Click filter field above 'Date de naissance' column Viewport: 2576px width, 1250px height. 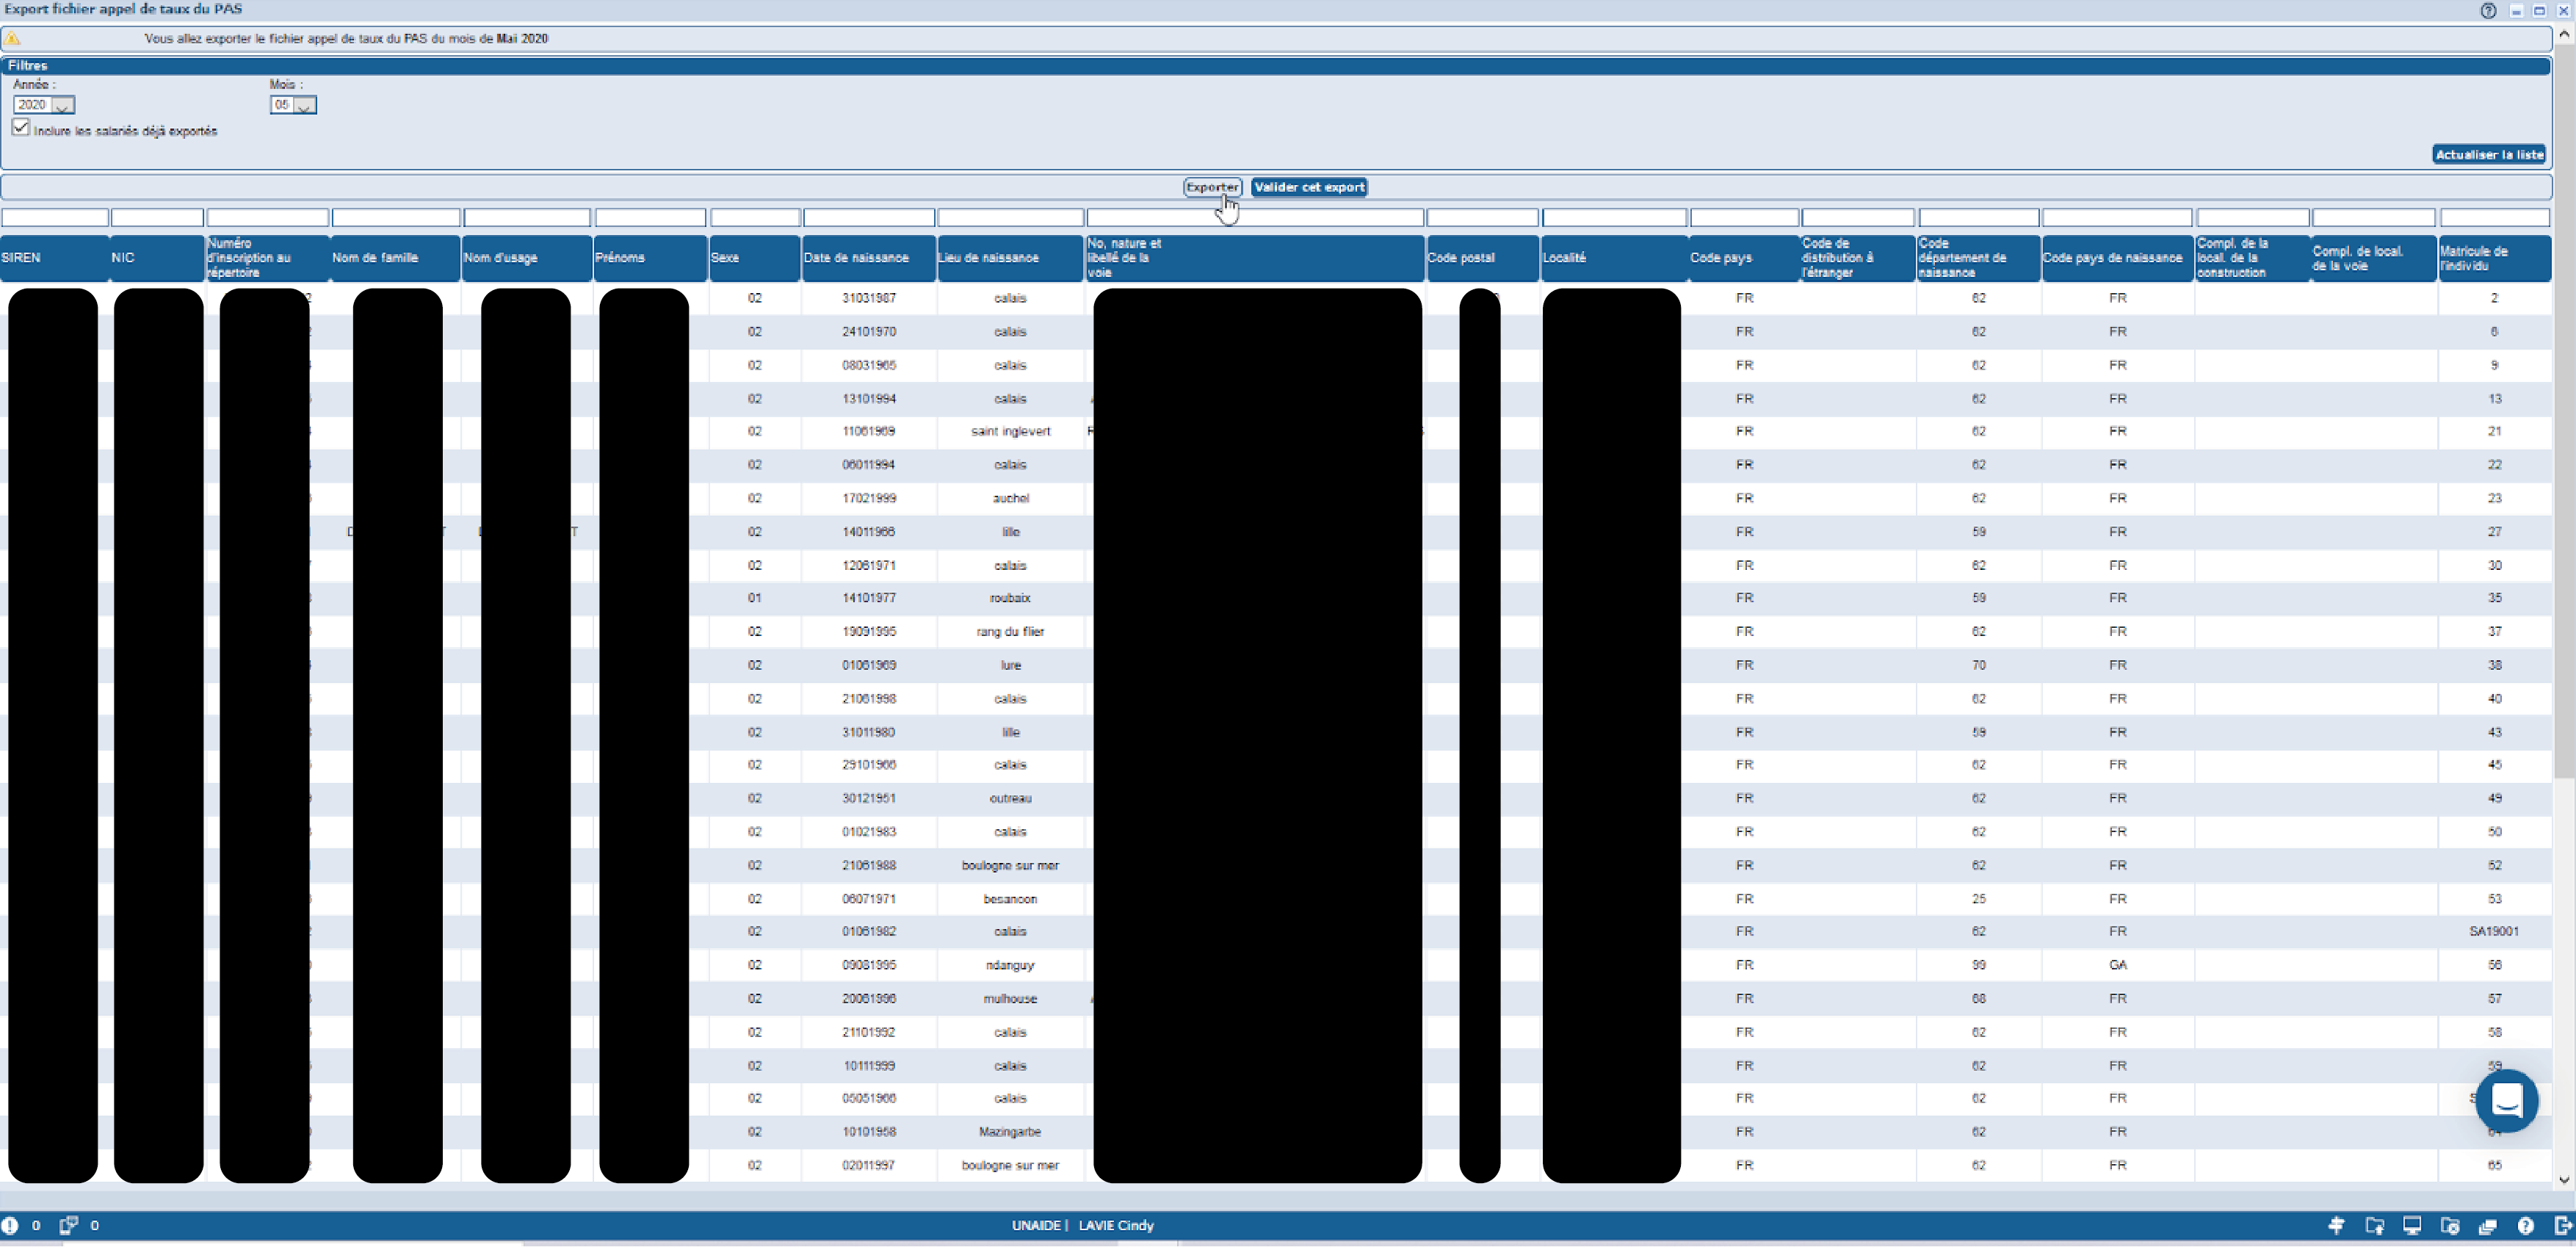tap(869, 218)
